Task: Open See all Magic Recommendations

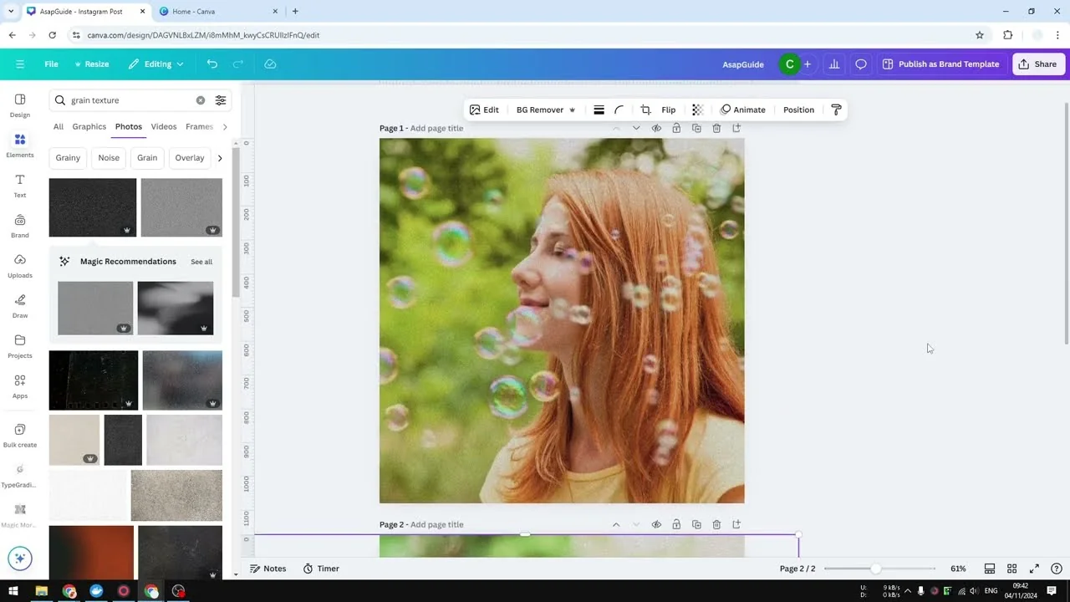Action: click(x=201, y=261)
